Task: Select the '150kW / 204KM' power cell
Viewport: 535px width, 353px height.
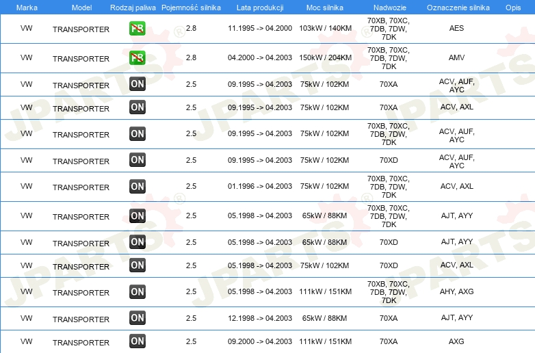Action: coord(325,57)
